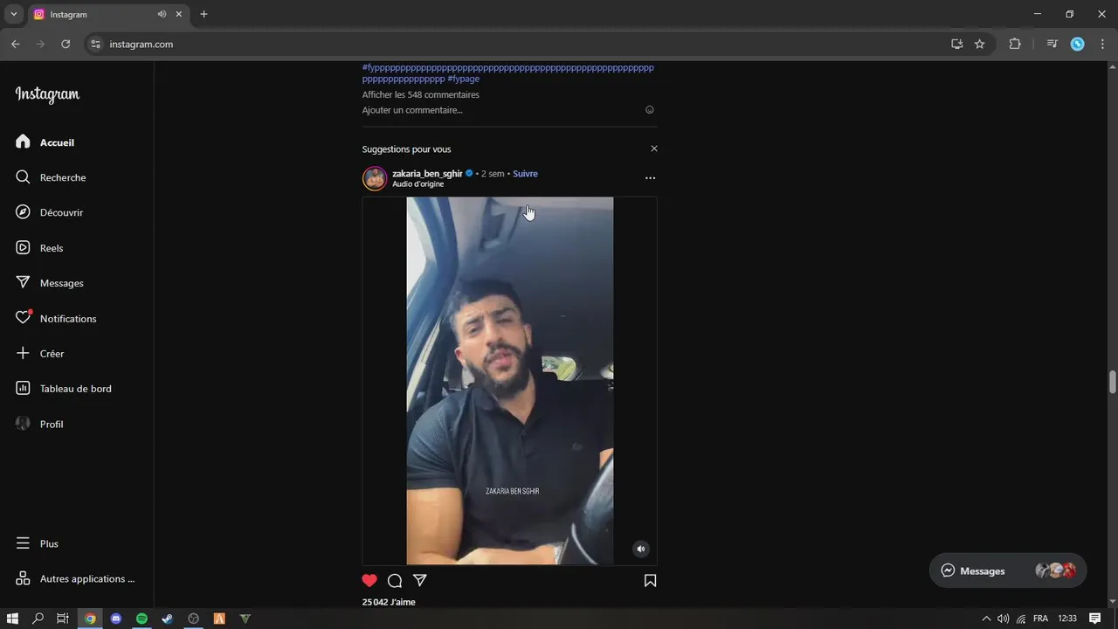View all 548 comments link

[x=421, y=94]
